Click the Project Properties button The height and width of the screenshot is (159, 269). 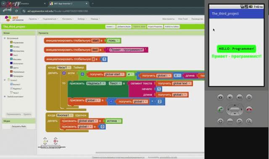pos(155,27)
